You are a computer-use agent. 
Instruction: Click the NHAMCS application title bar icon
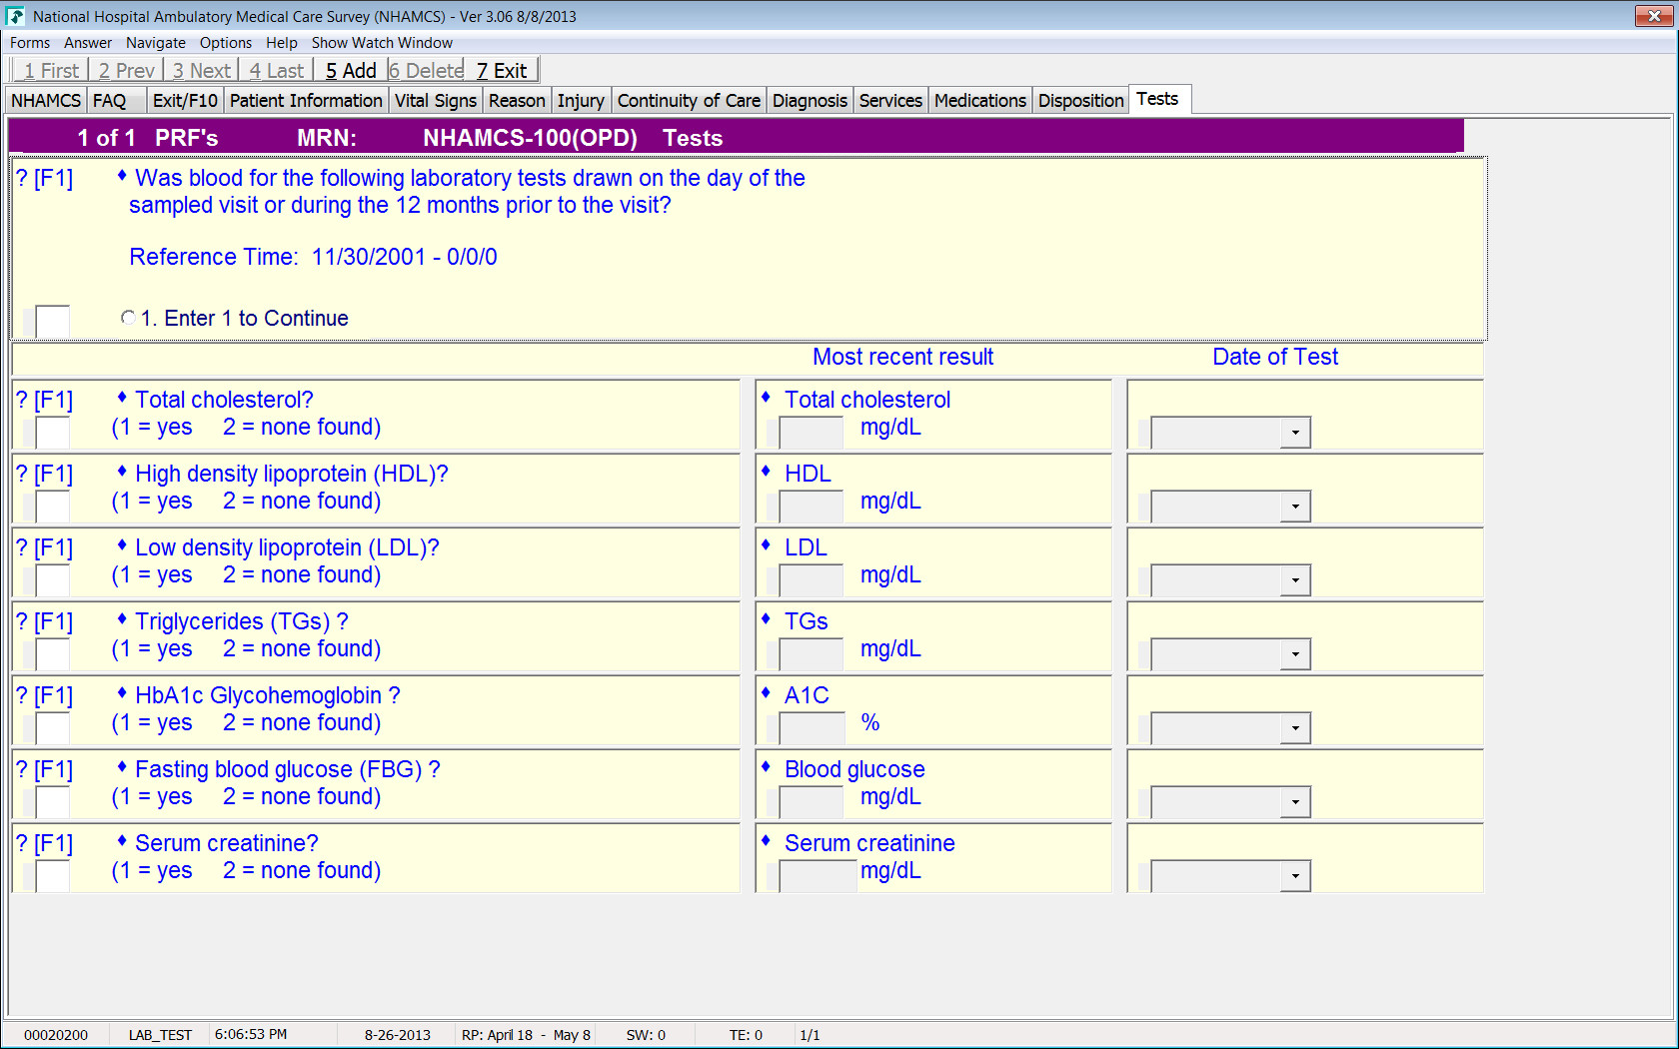pos(15,16)
